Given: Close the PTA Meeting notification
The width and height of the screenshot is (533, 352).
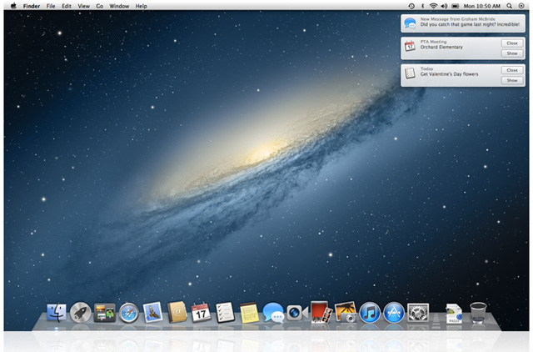Looking at the screenshot, I should tap(512, 43).
